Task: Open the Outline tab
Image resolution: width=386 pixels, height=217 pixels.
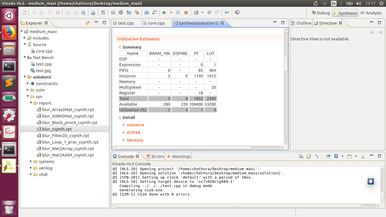Action: pos(301,23)
